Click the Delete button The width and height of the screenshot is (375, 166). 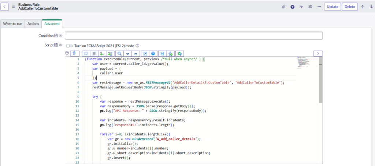tap(350, 7)
